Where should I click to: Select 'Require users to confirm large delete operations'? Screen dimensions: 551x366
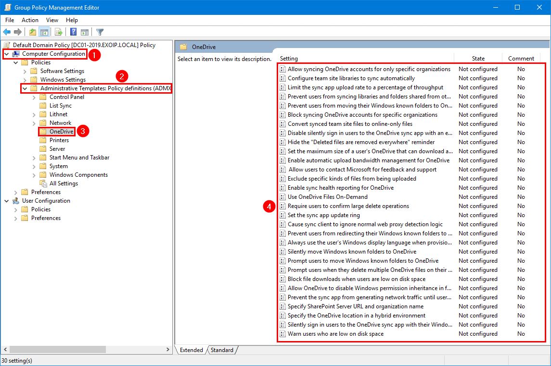(348, 206)
